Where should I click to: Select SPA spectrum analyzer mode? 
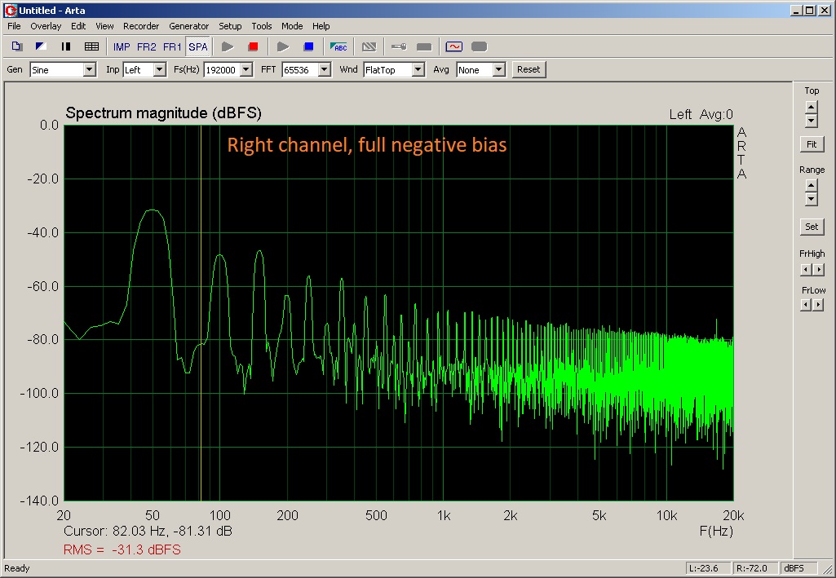[x=198, y=47]
